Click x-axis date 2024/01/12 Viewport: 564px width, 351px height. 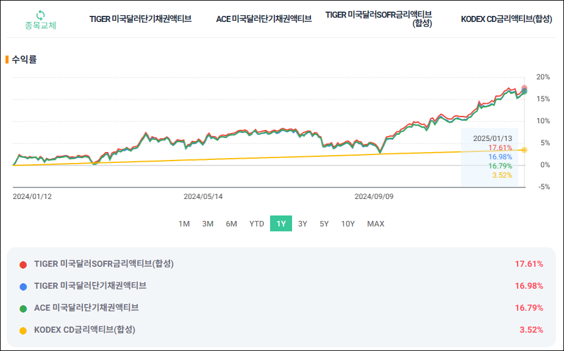[32, 197]
